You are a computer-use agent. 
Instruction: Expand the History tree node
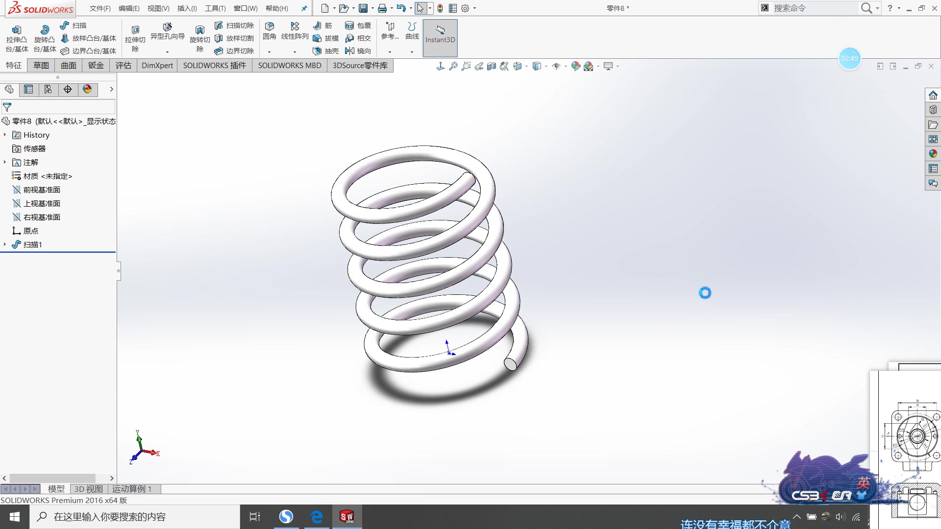[5, 135]
